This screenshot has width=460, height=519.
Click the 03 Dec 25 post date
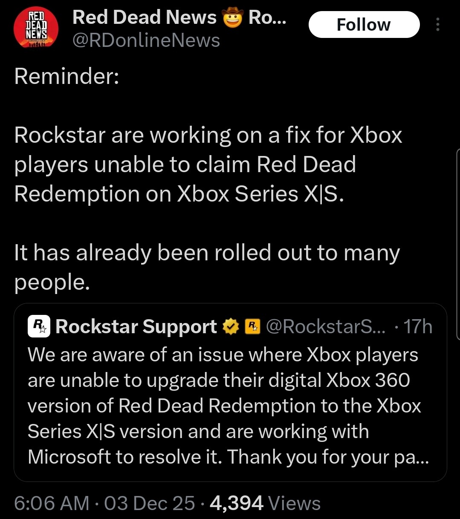149,503
